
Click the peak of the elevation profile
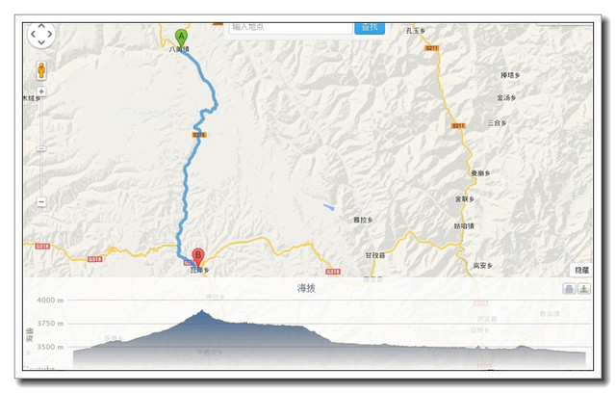[x=202, y=312]
